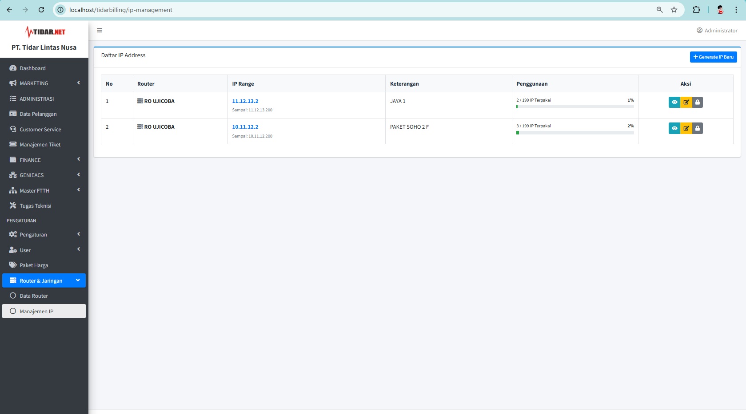
Task: Open browser extensions puzzle icon
Action: point(696,10)
